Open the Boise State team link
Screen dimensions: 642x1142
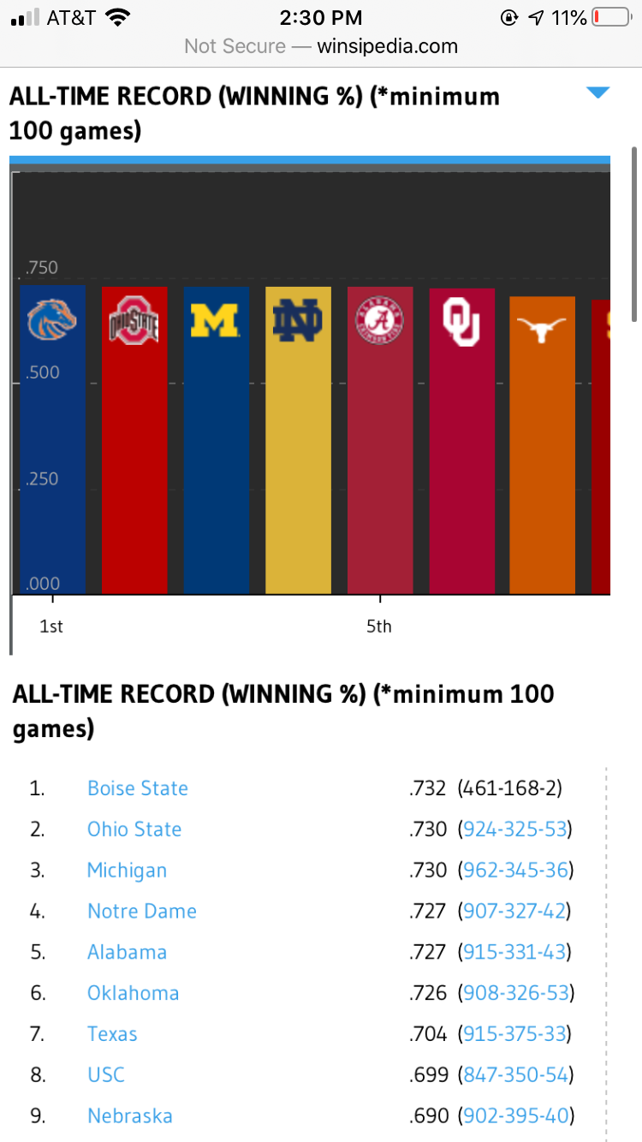click(x=138, y=788)
